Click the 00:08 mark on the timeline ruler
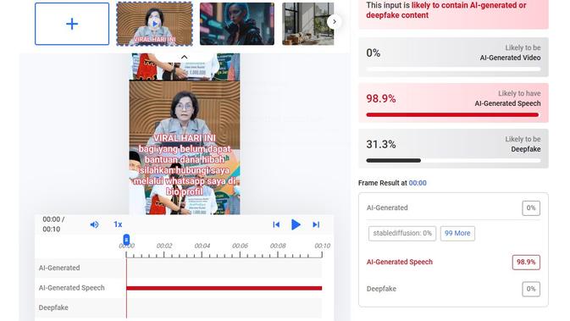 278,246
